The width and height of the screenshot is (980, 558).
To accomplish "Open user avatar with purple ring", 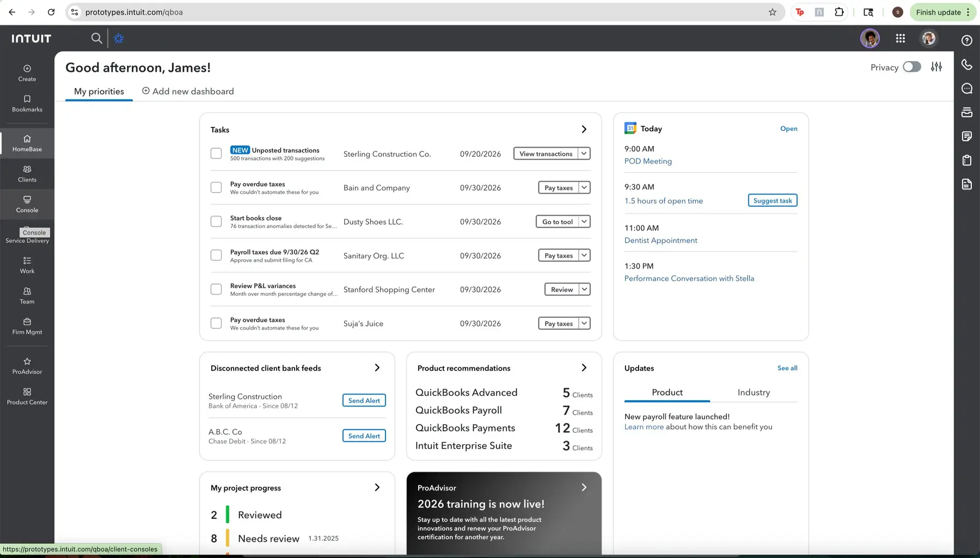I will 870,38.
